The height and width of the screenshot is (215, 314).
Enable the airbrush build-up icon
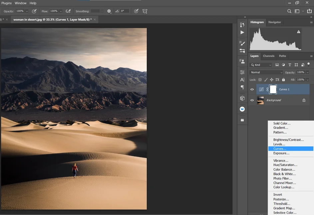tap(68, 11)
